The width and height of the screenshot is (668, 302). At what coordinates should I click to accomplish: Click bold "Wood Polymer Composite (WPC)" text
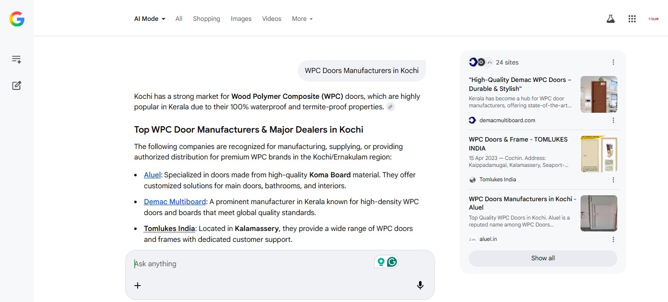[287, 96]
